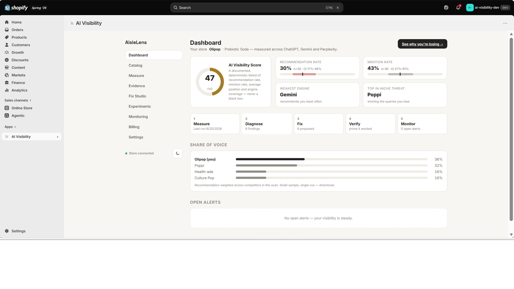Click the Settings gear icon

point(7,231)
